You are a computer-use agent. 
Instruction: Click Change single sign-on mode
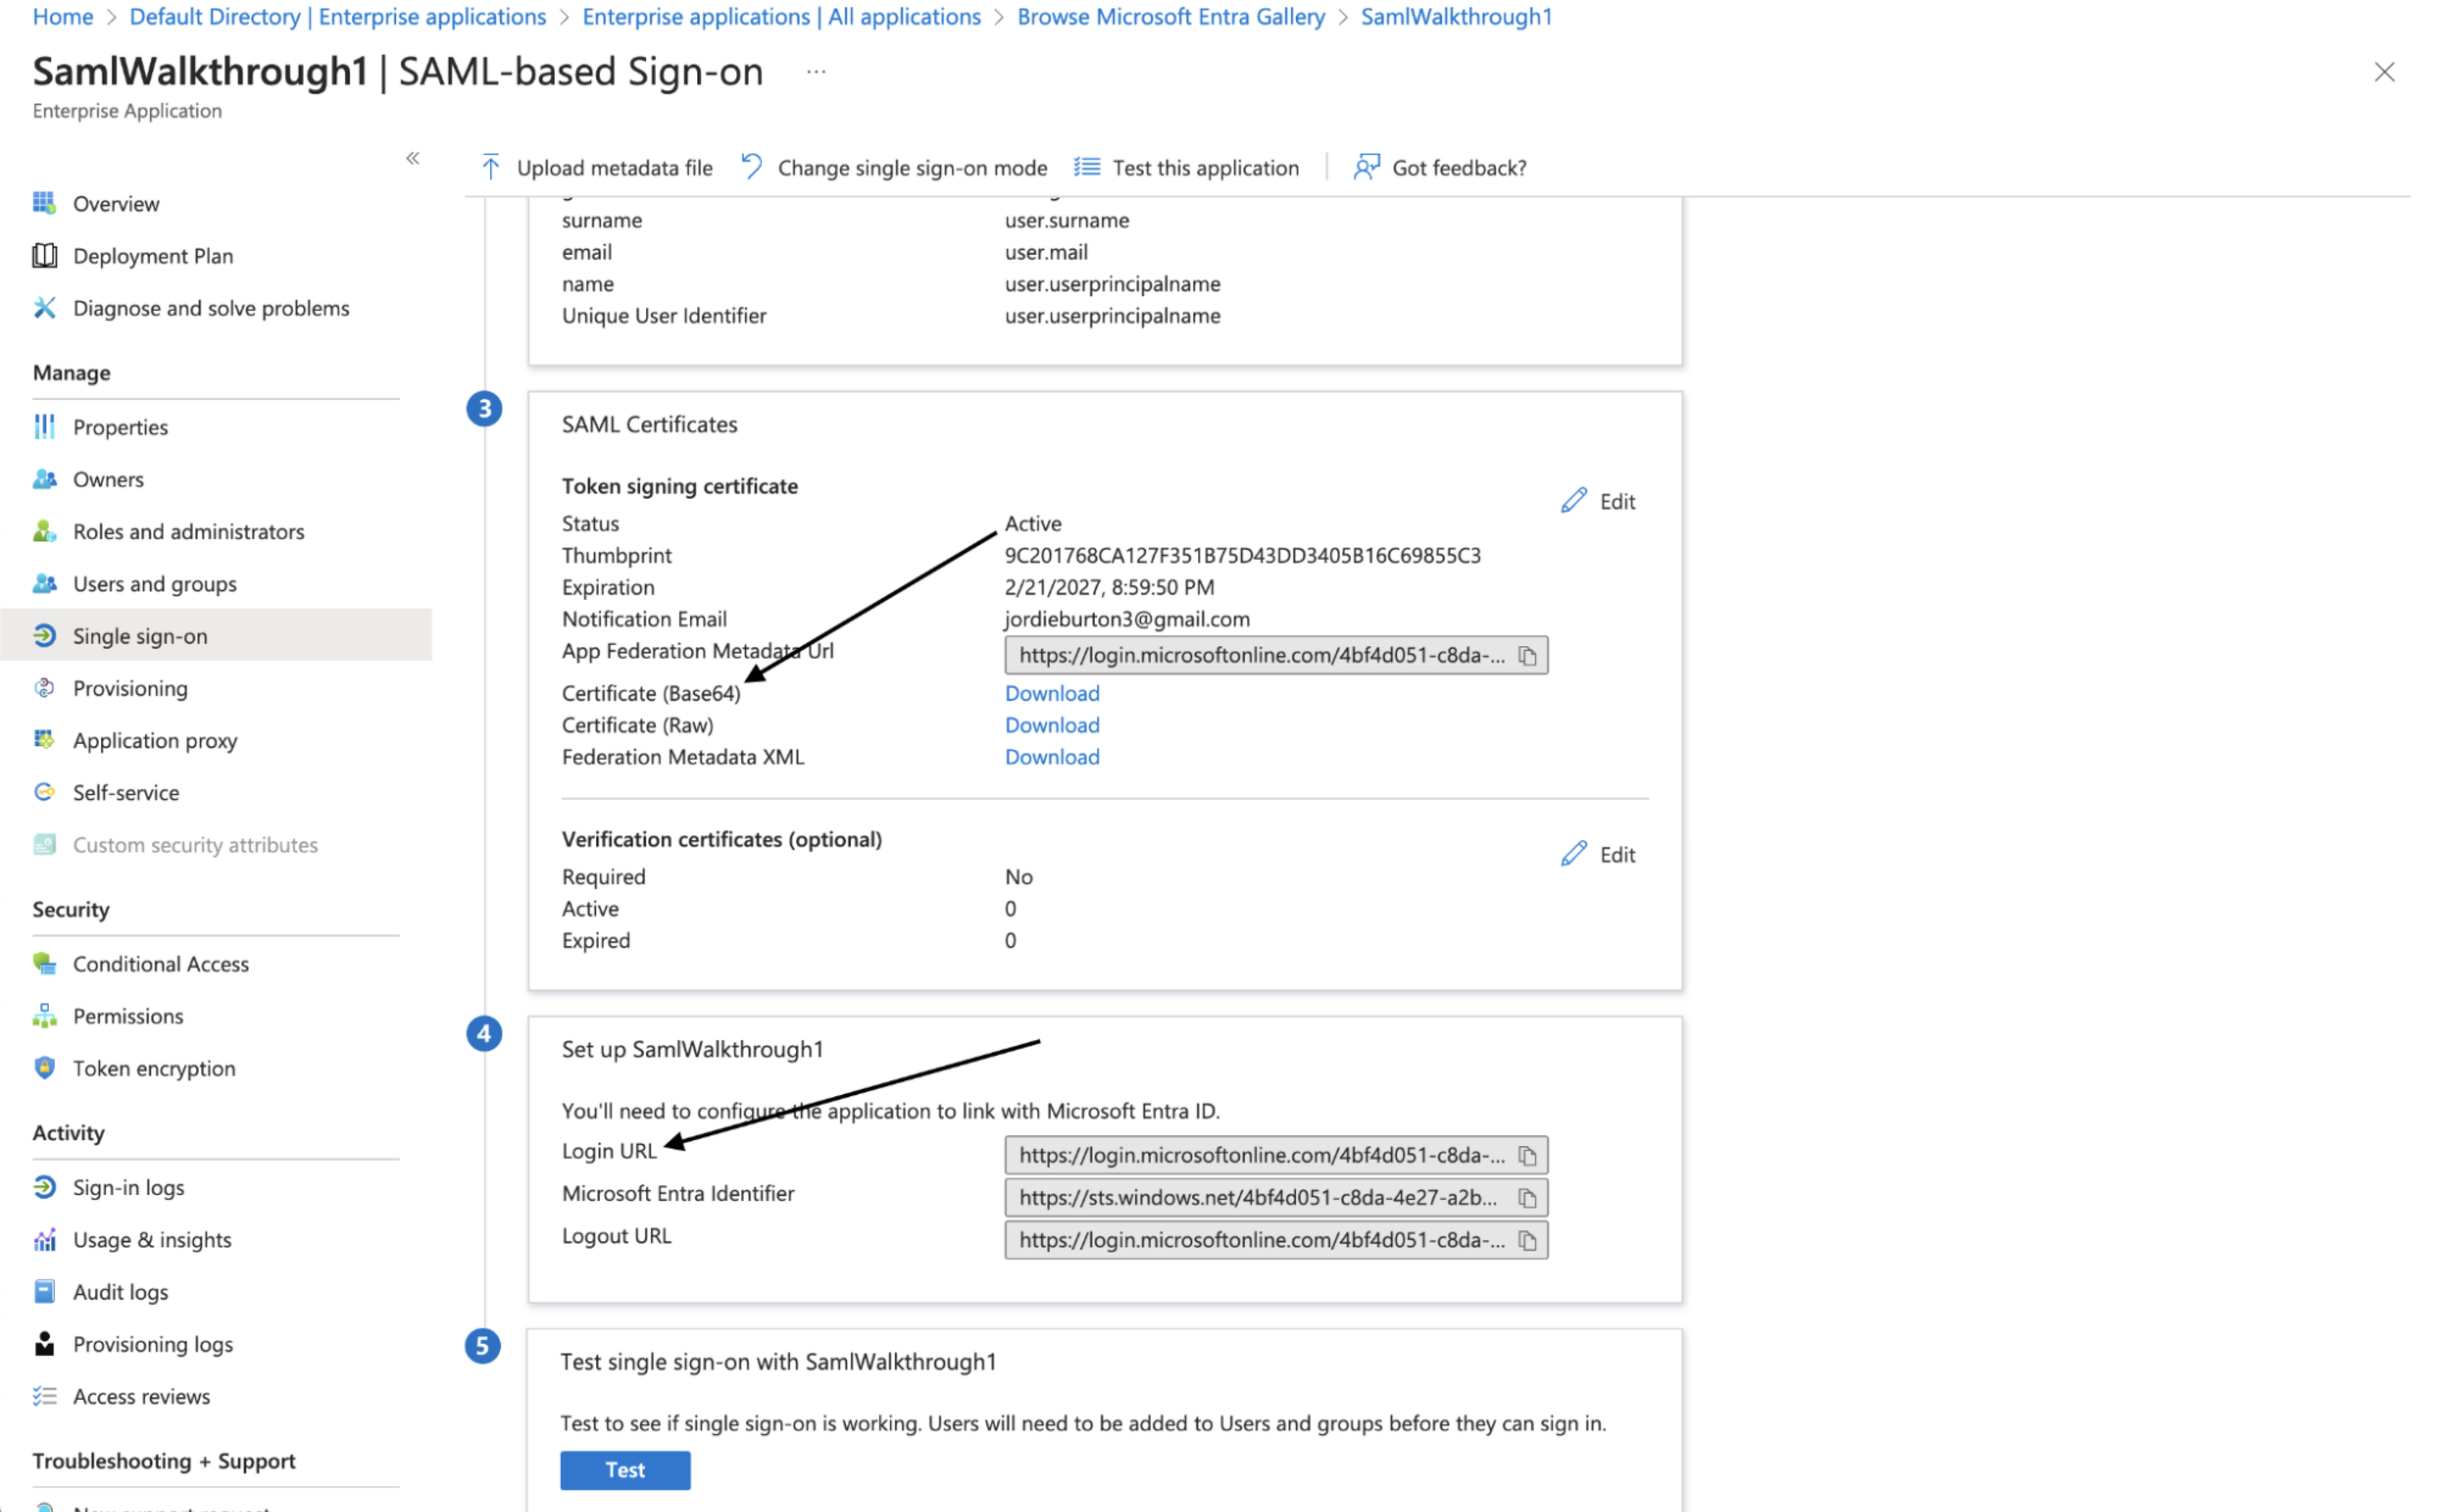[894, 168]
